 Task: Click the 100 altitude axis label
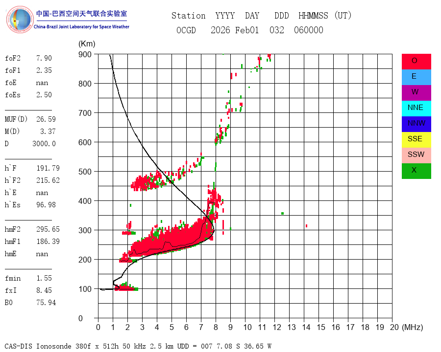[x=85, y=289]
